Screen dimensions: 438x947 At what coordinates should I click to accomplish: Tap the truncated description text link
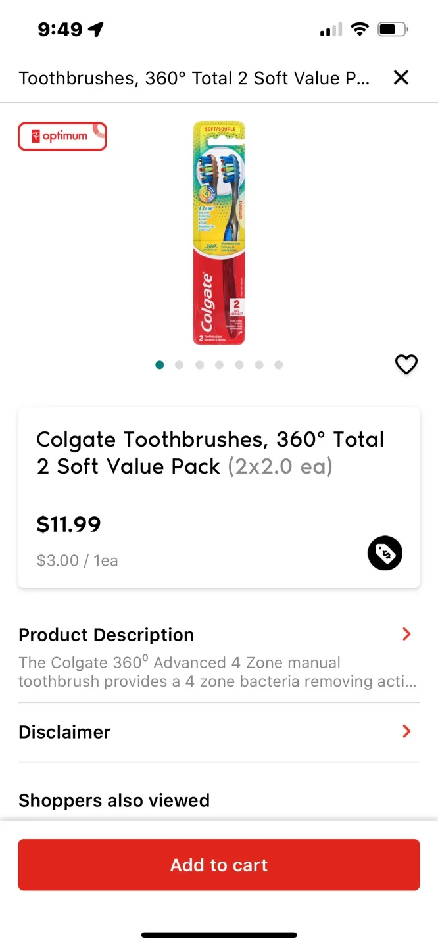[219, 671]
